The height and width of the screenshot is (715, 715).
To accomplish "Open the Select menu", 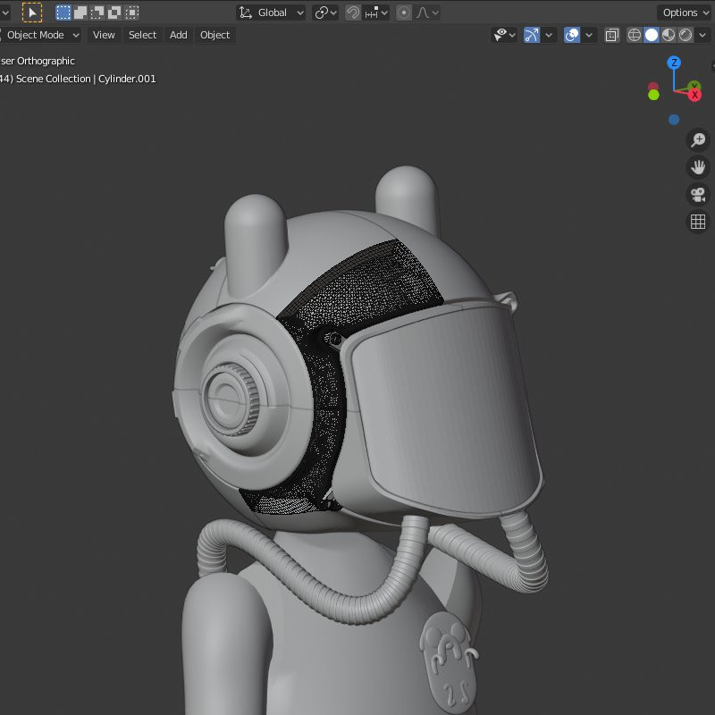I will click(x=142, y=35).
